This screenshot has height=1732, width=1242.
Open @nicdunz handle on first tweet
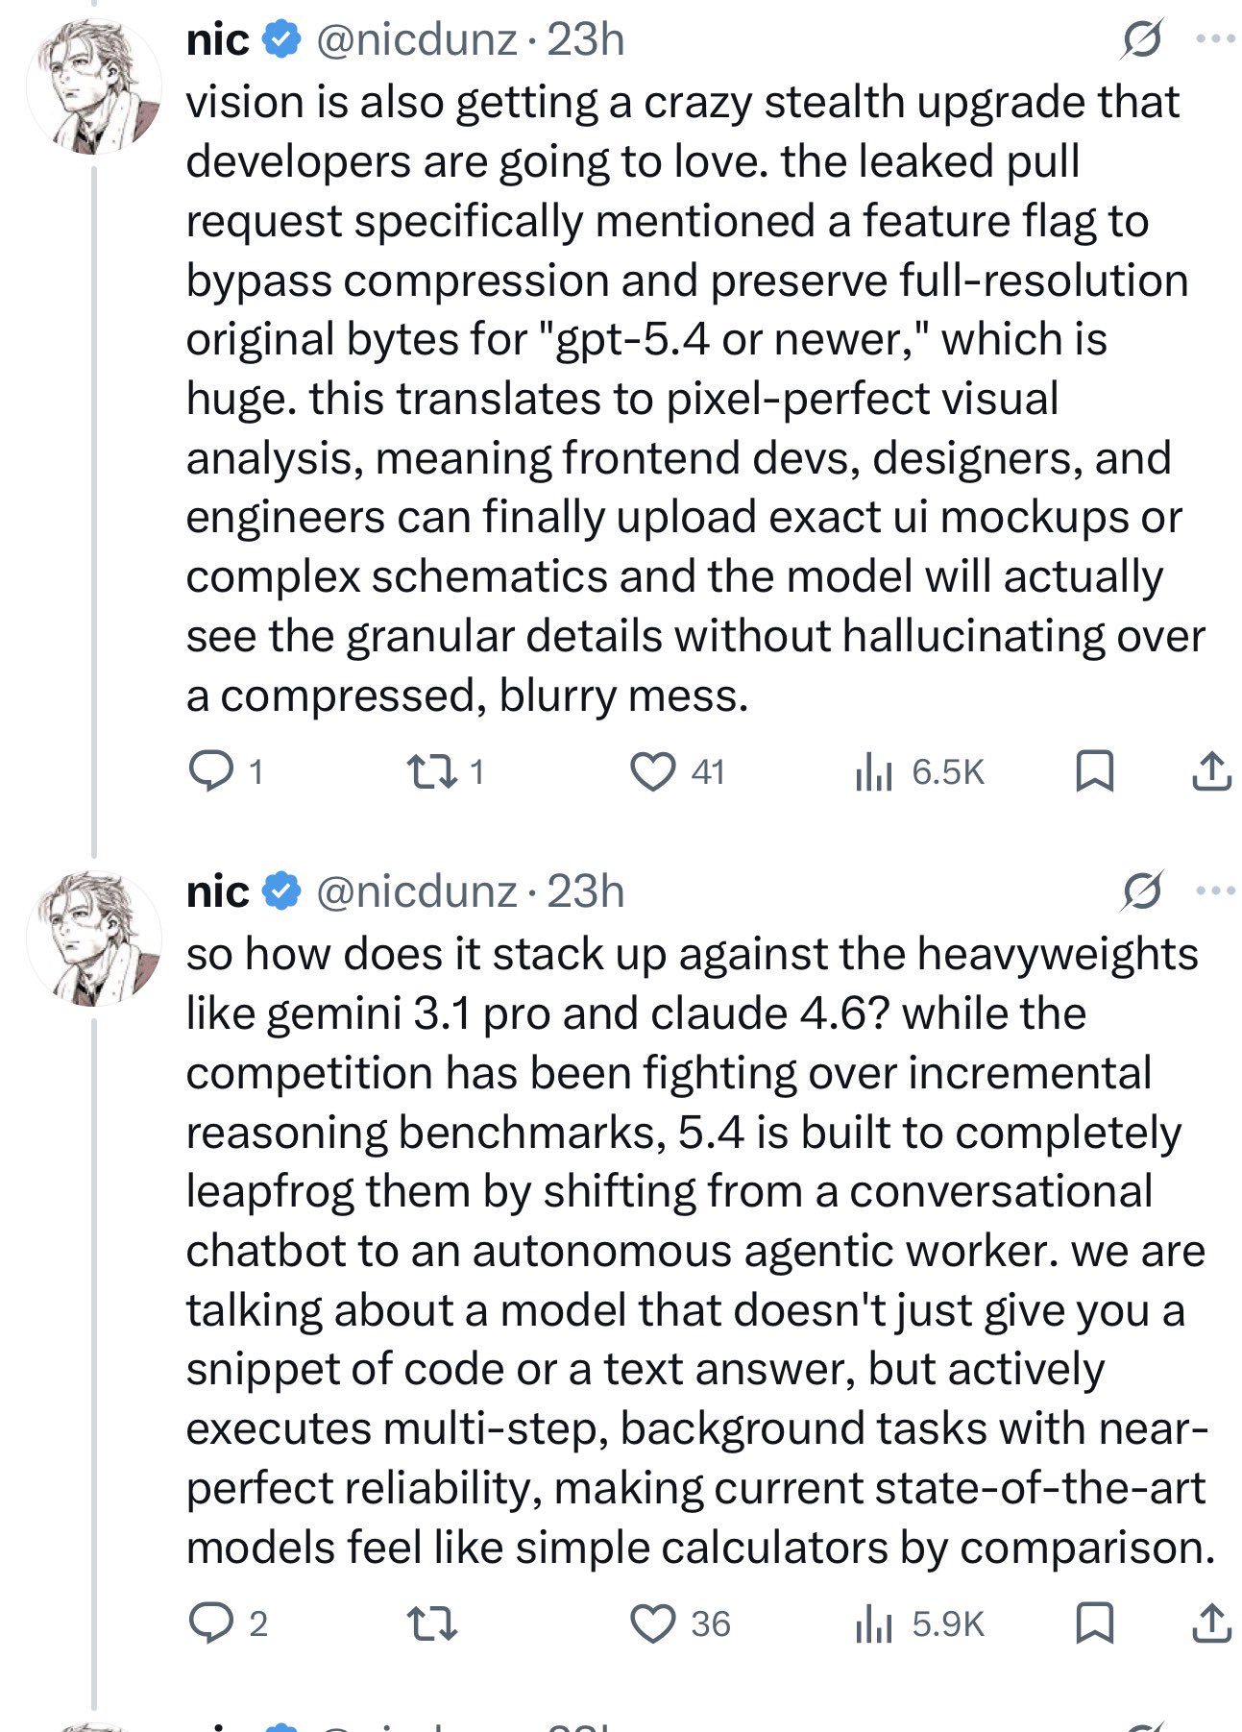pyautogui.click(x=416, y=40)
